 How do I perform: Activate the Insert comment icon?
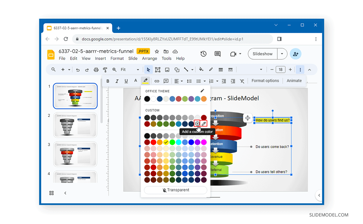pos(166,81)
